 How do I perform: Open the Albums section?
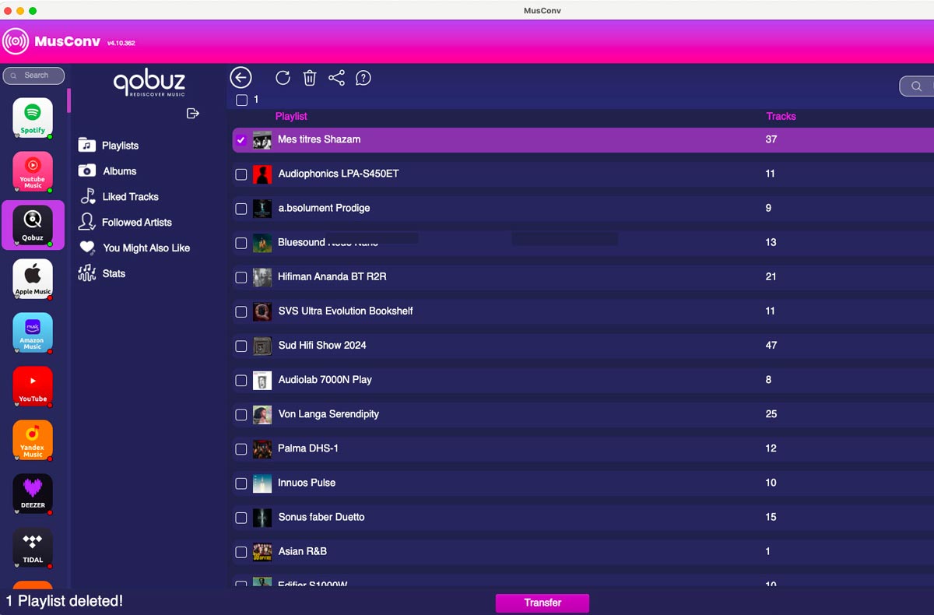click(108, 171)
